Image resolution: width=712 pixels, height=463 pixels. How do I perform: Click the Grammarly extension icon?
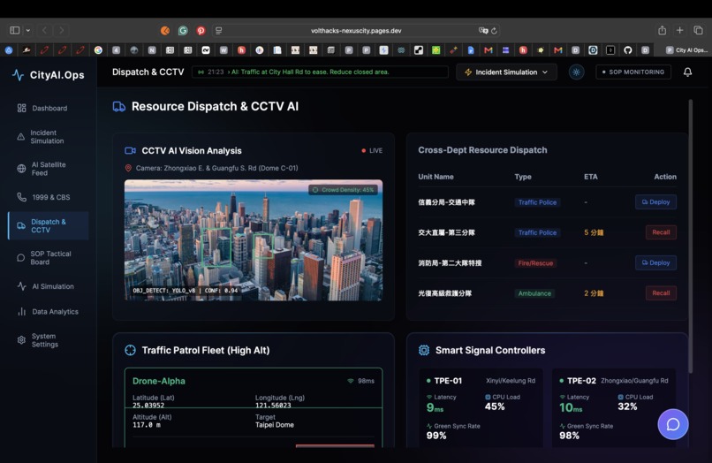pyautogui.click(x=183, y=30)
